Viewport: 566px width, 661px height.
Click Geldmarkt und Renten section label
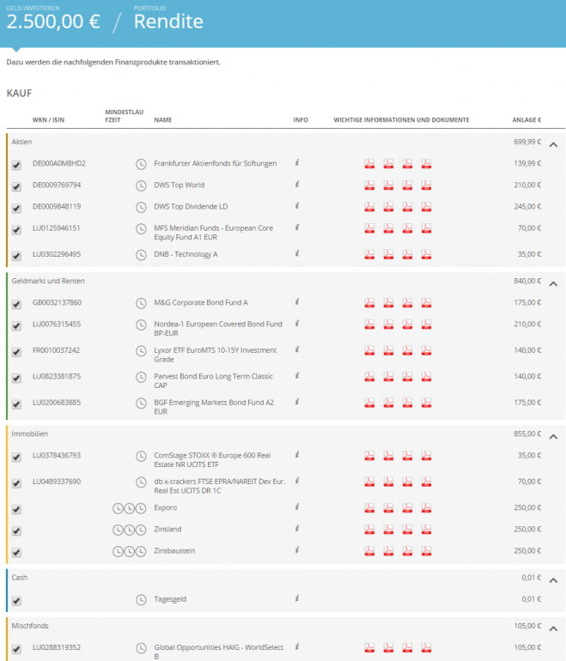[48, 281]
